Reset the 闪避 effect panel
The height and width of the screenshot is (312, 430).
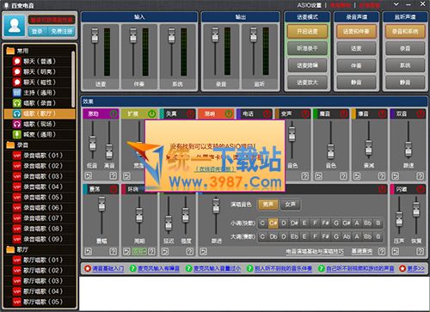point(395,252)
